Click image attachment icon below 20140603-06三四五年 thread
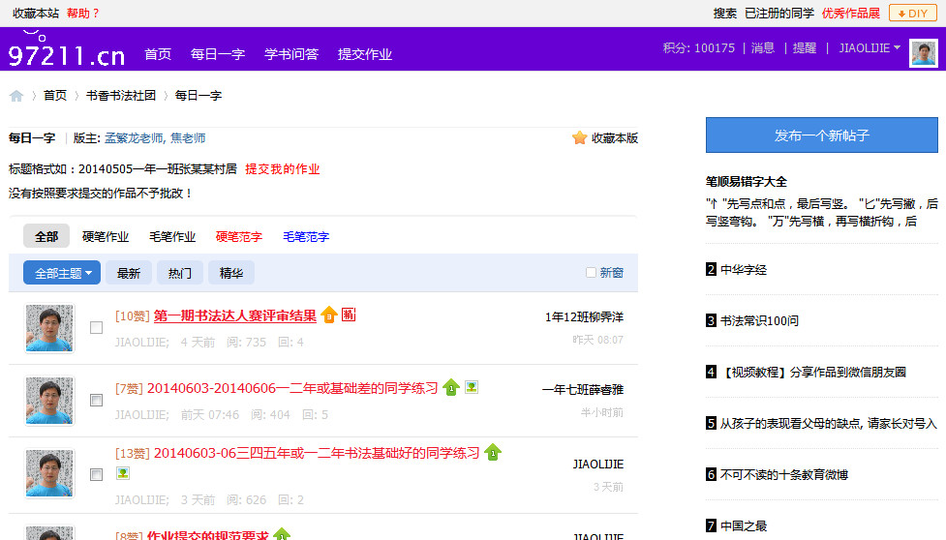This screenshot has height=540, width=946. coord(123,473)
